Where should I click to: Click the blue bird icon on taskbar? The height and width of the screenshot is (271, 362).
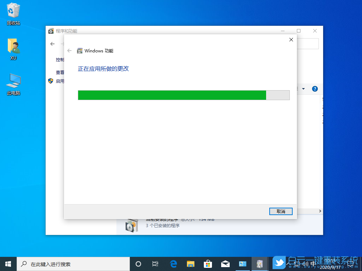click(x=279, y=264)
